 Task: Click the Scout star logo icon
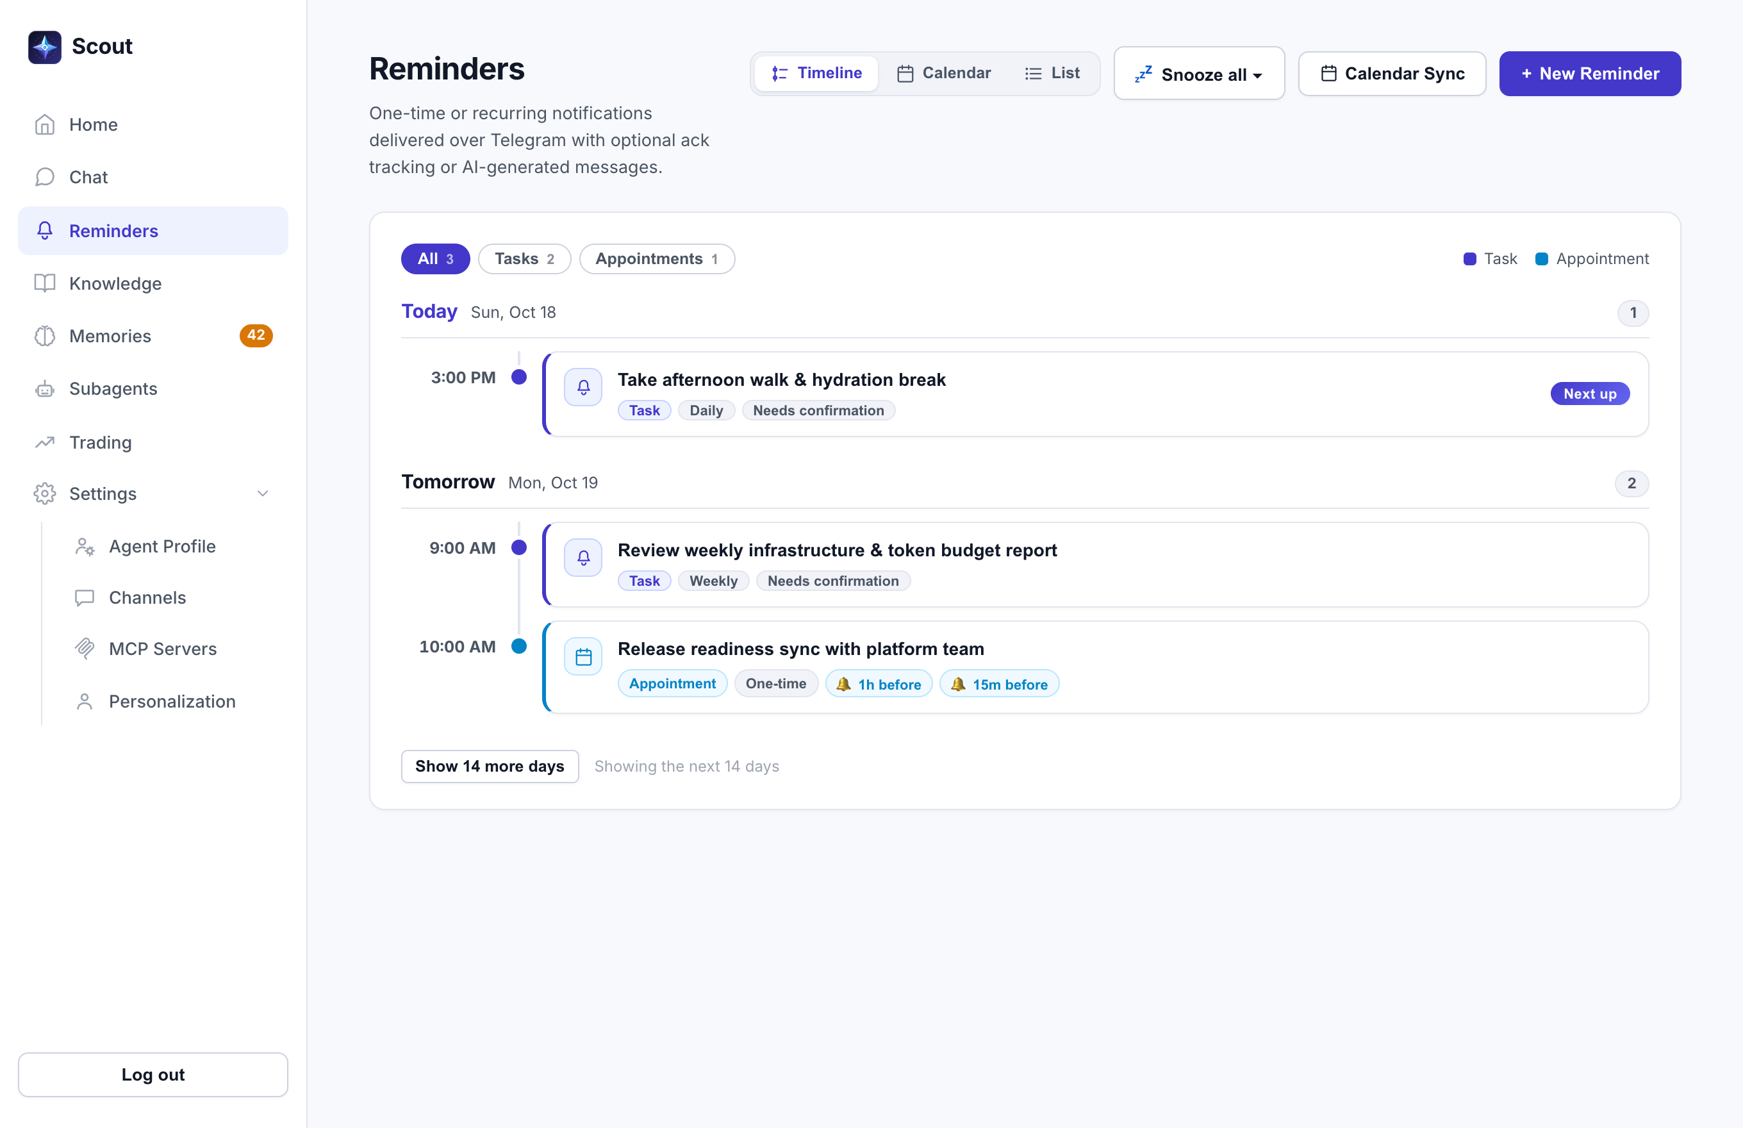45,47
